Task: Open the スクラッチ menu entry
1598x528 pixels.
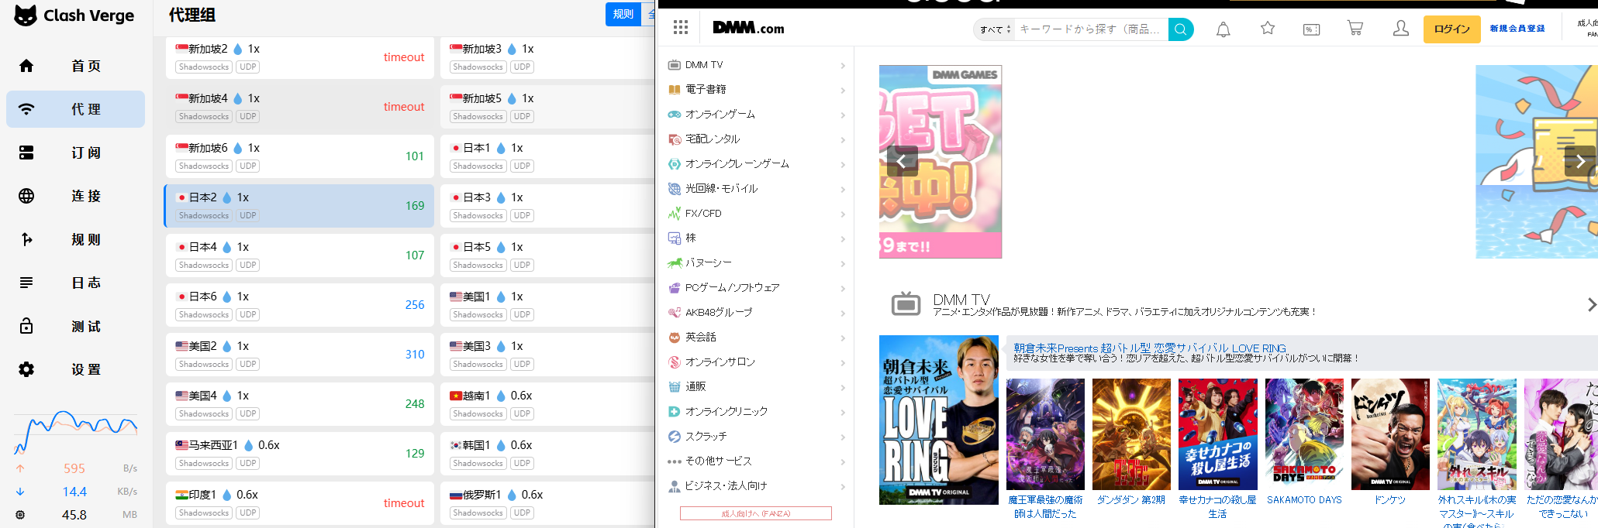Action: point(756,437)
